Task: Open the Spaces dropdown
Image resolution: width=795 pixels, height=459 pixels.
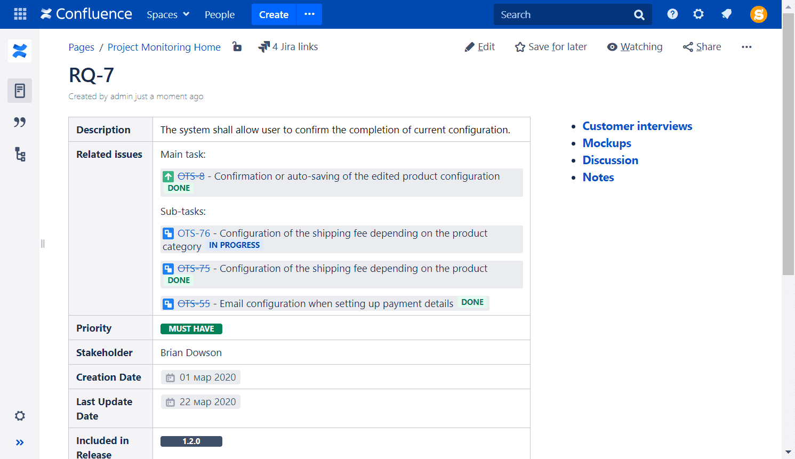Action: click(x=167, y=14)
